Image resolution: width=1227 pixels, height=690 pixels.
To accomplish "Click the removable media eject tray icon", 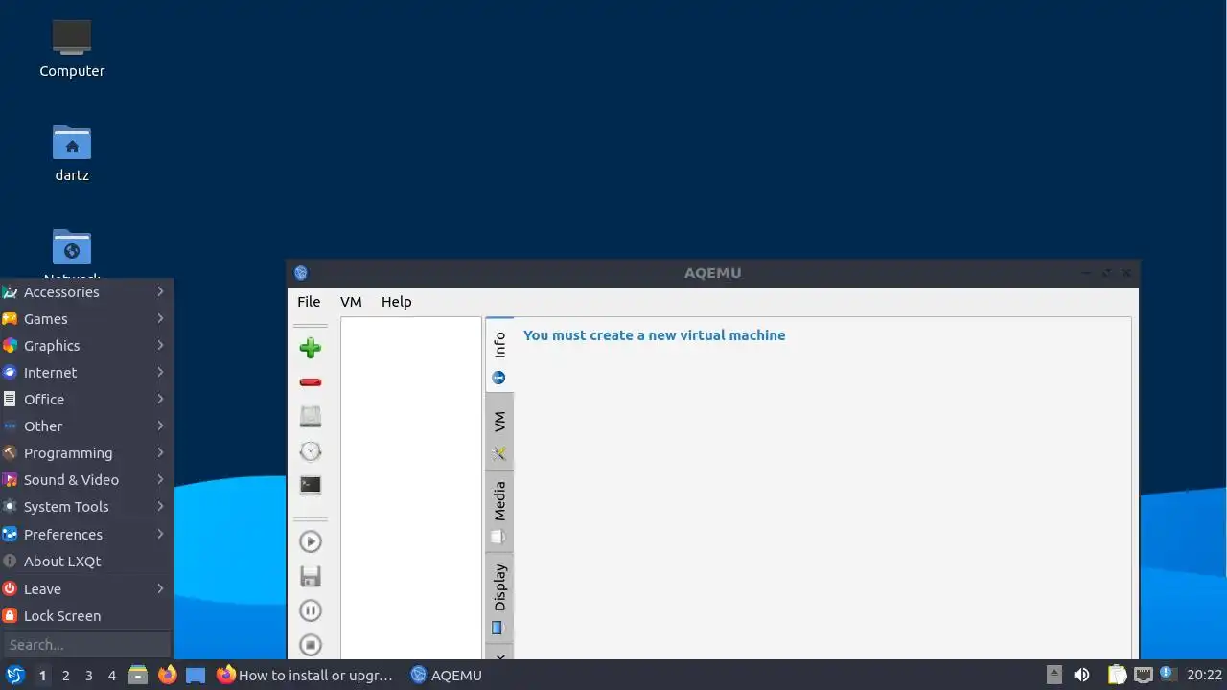I will [1054, 675].
